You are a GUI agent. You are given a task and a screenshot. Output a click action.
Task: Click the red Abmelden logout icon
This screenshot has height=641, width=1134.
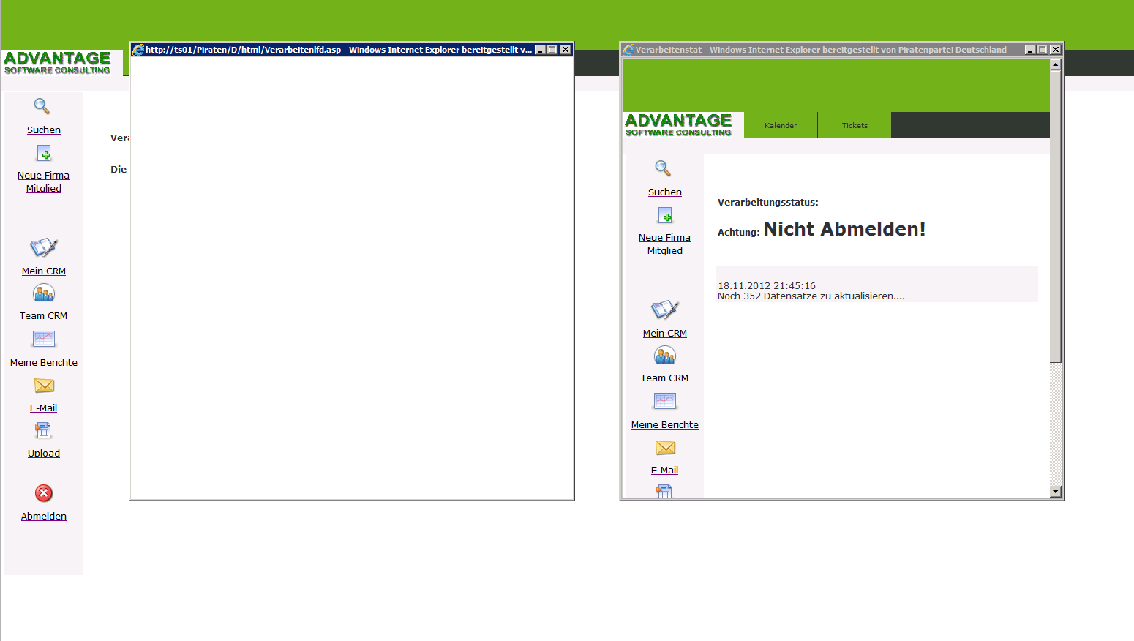tap(44, 493)
